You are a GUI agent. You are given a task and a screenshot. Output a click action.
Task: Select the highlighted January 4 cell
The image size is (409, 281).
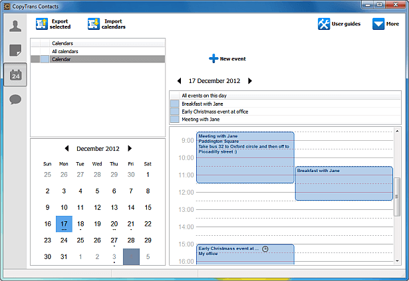click(x=131, y=257)
